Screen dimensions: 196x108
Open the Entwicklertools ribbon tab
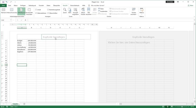tap(75, 5)
